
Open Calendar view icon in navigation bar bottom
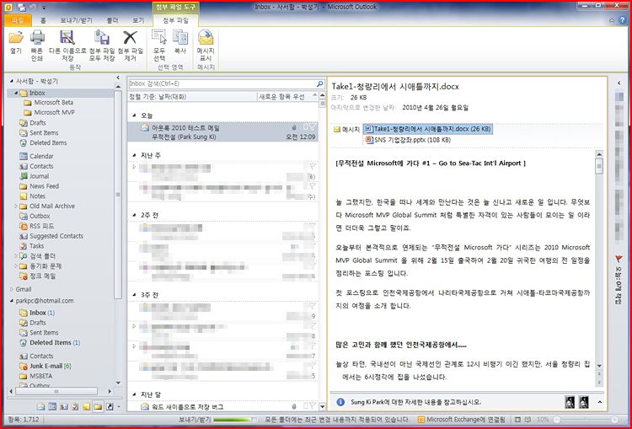pos(52,406)
